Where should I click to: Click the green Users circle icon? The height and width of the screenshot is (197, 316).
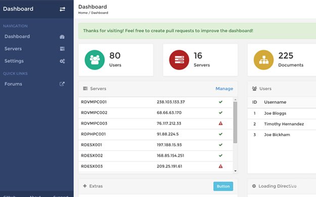pos(95,60)
